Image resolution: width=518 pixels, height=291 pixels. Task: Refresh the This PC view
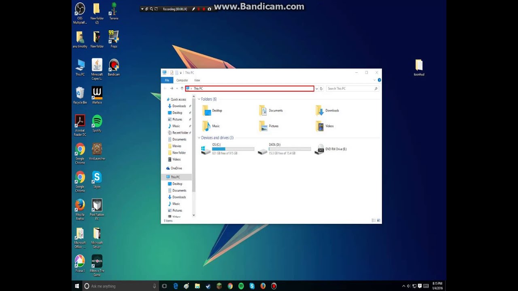point(321,89)
